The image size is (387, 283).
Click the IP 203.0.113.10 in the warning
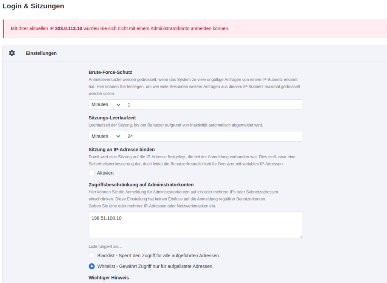tap(68, 29)
